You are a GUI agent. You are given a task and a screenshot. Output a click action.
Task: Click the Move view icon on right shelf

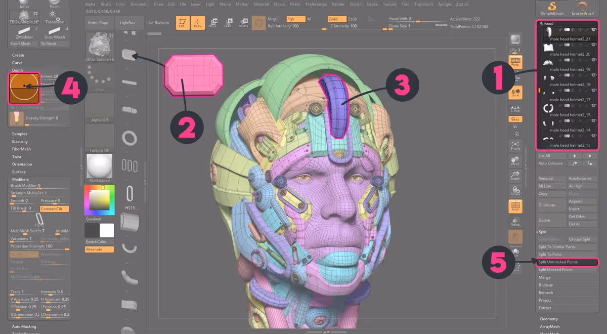coord(515,161)
